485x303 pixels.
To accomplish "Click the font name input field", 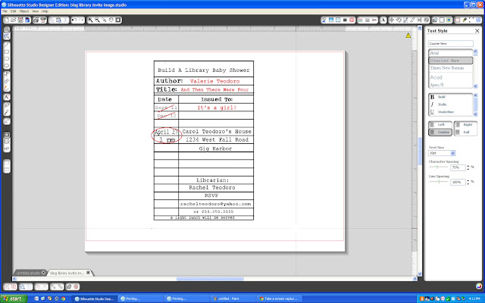I will pyautogui.click(x=451, y=44).
